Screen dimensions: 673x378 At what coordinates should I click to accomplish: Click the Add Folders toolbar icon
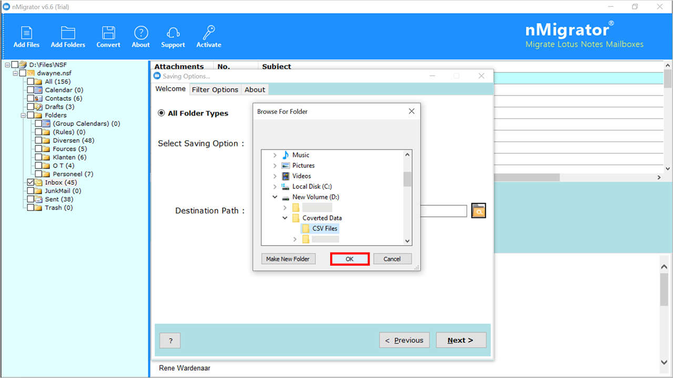point(68,33)
